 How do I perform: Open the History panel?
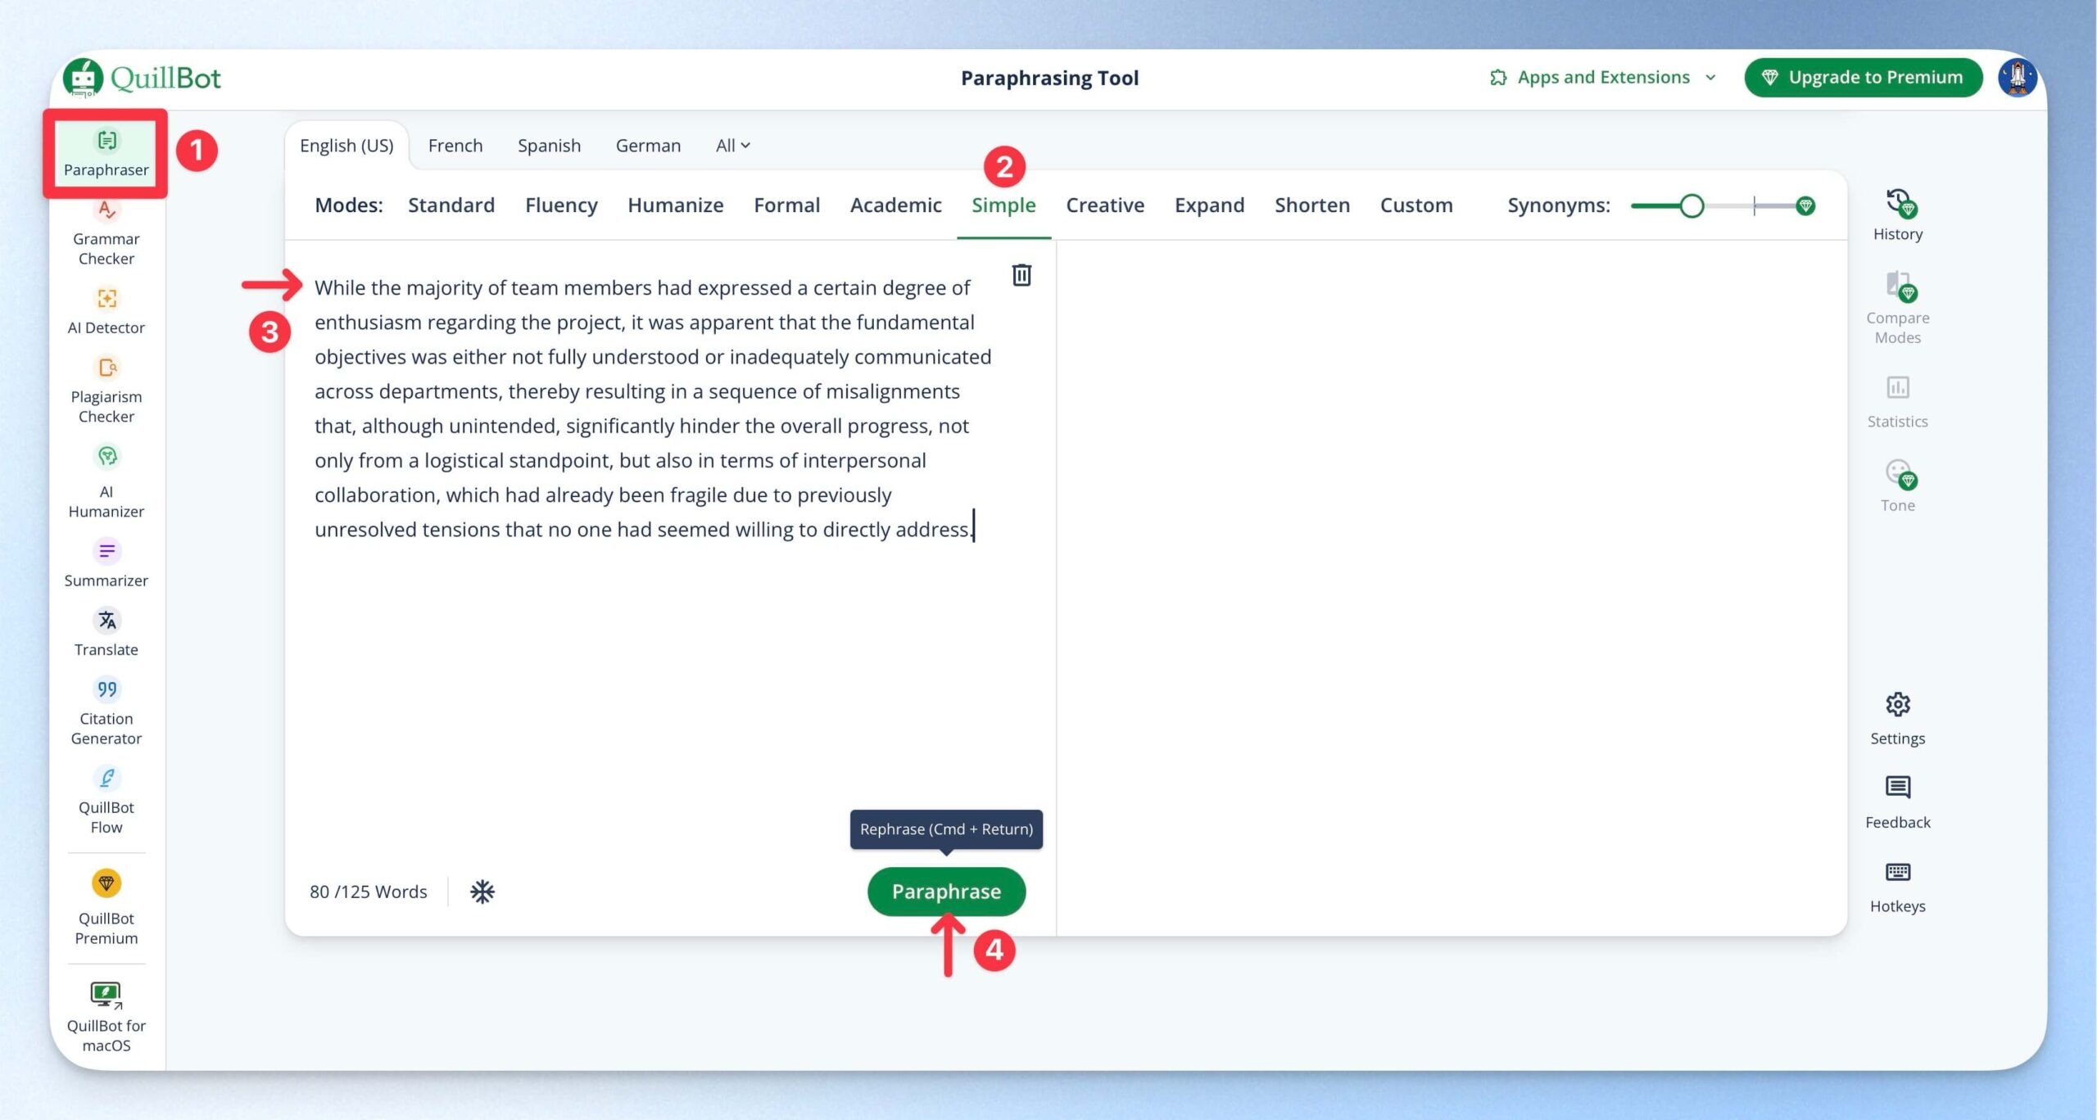point(1897,215)
